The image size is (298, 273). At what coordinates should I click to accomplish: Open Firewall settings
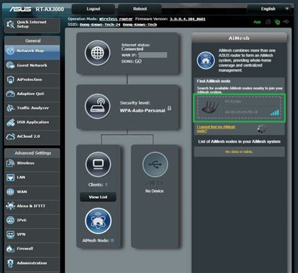[x=32, y=250]
